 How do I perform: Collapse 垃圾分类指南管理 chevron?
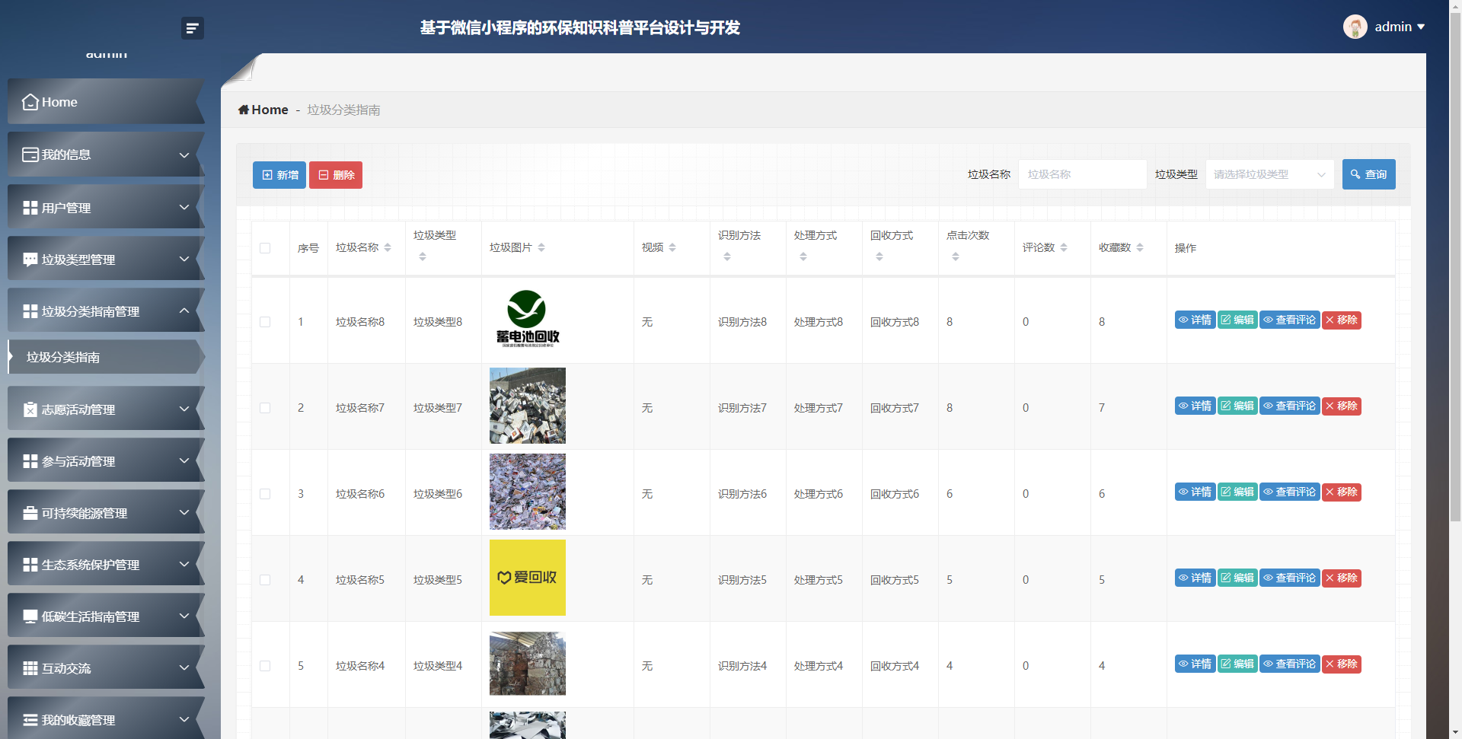point(184,311)
